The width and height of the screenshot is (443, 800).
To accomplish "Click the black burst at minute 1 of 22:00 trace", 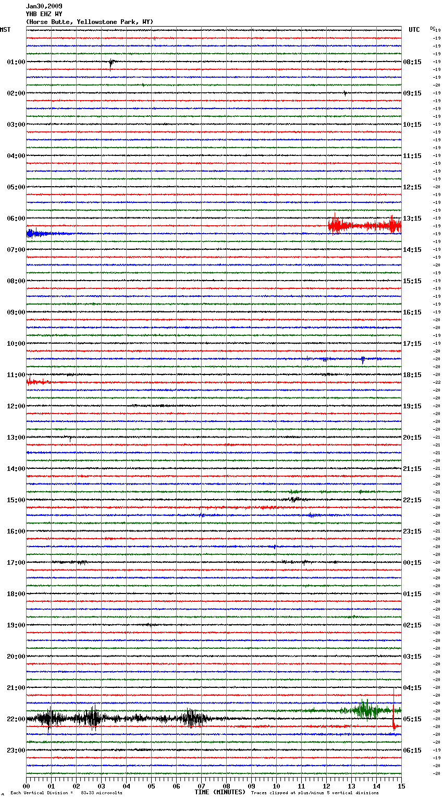I will coord(51,719).
